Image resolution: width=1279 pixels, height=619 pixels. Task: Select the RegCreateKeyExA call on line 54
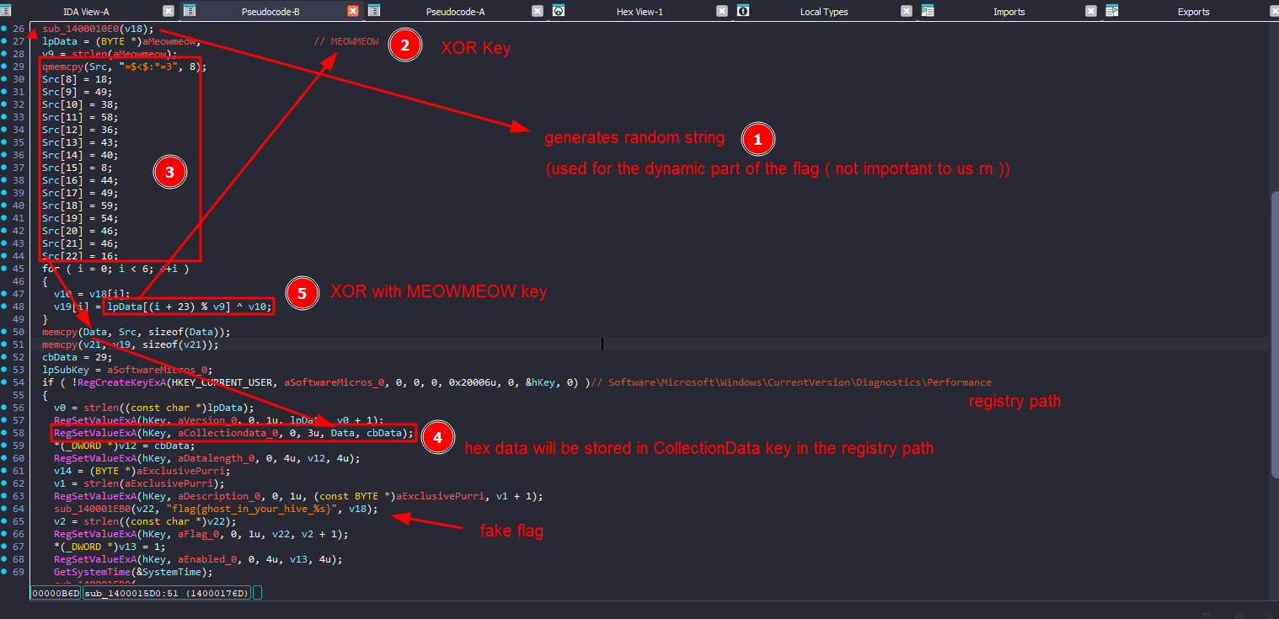click(x=126, y=382)
